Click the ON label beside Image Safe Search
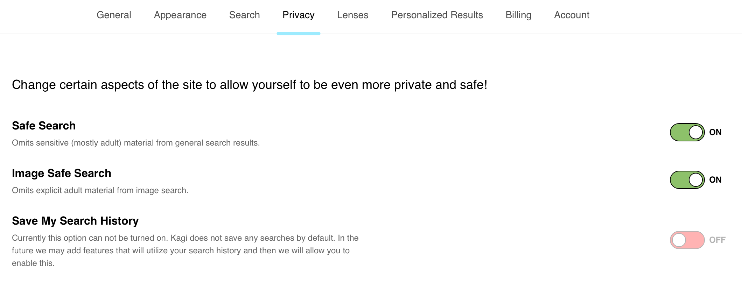 pos(715,179)
